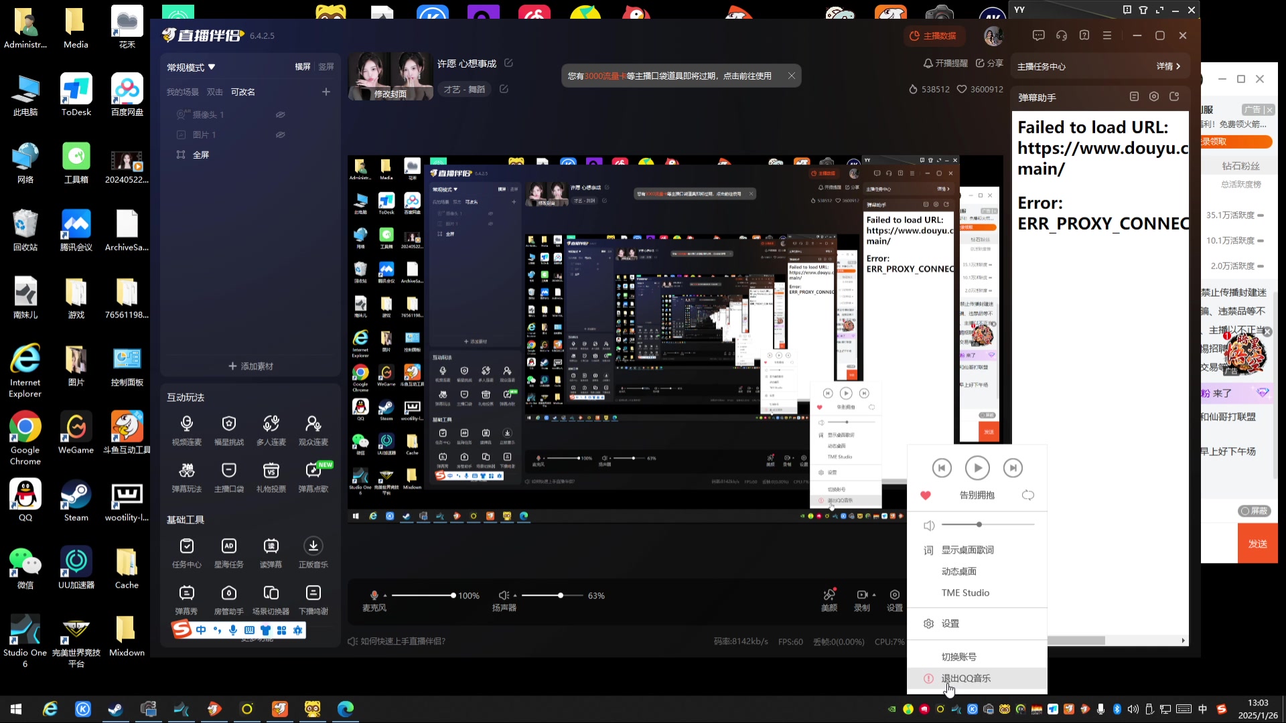Toggle 屏蔽 switch in YY window
Viewport: 1286px width, 723px height.
pos(1254,511)
